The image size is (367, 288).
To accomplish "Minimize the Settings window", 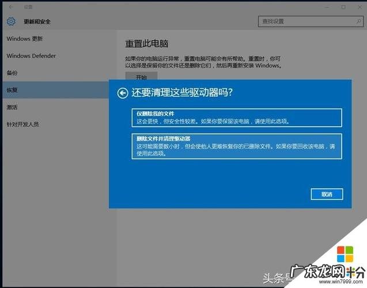I will 327,7.
